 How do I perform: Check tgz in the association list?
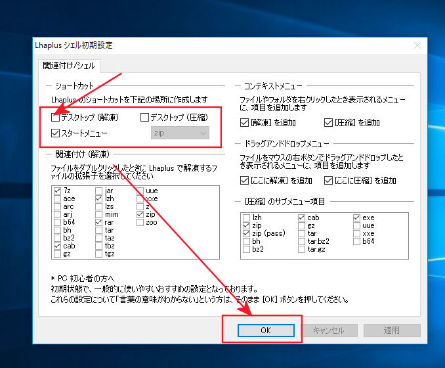click(x=98, y=254)
